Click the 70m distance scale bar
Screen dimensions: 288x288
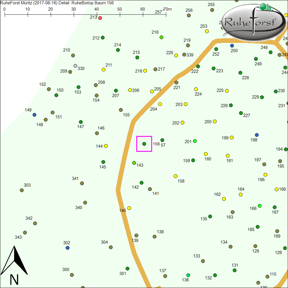85,13
